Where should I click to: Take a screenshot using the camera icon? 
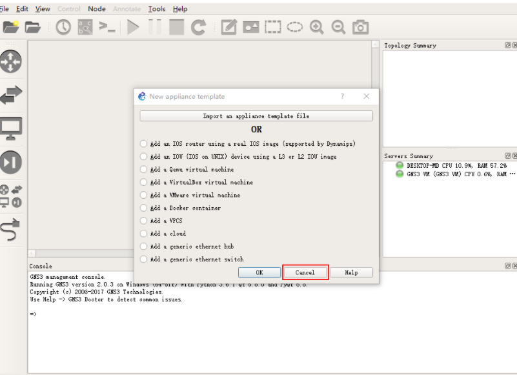click(x=360, y=27)
